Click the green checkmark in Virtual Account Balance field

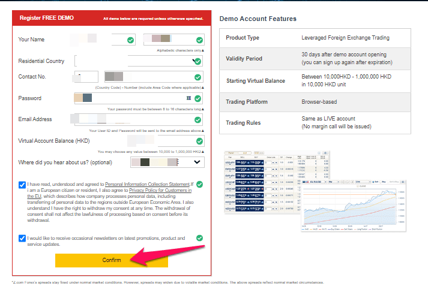pyautogui.click(x=199, y=141)
